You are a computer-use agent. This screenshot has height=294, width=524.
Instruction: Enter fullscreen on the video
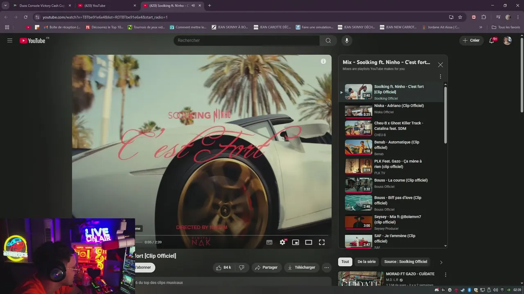pyautogui.click(x=322, y=242)
